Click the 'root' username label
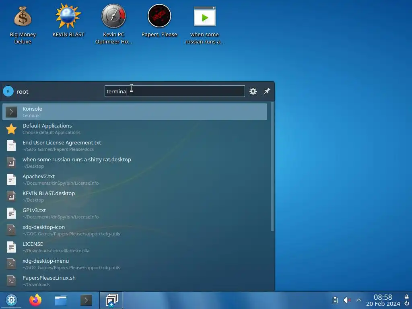This screenshot has height=309, width=412. [x=23, y=92]
